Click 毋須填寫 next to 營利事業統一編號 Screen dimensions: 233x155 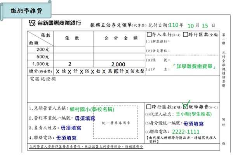click(x=85, y=118)
